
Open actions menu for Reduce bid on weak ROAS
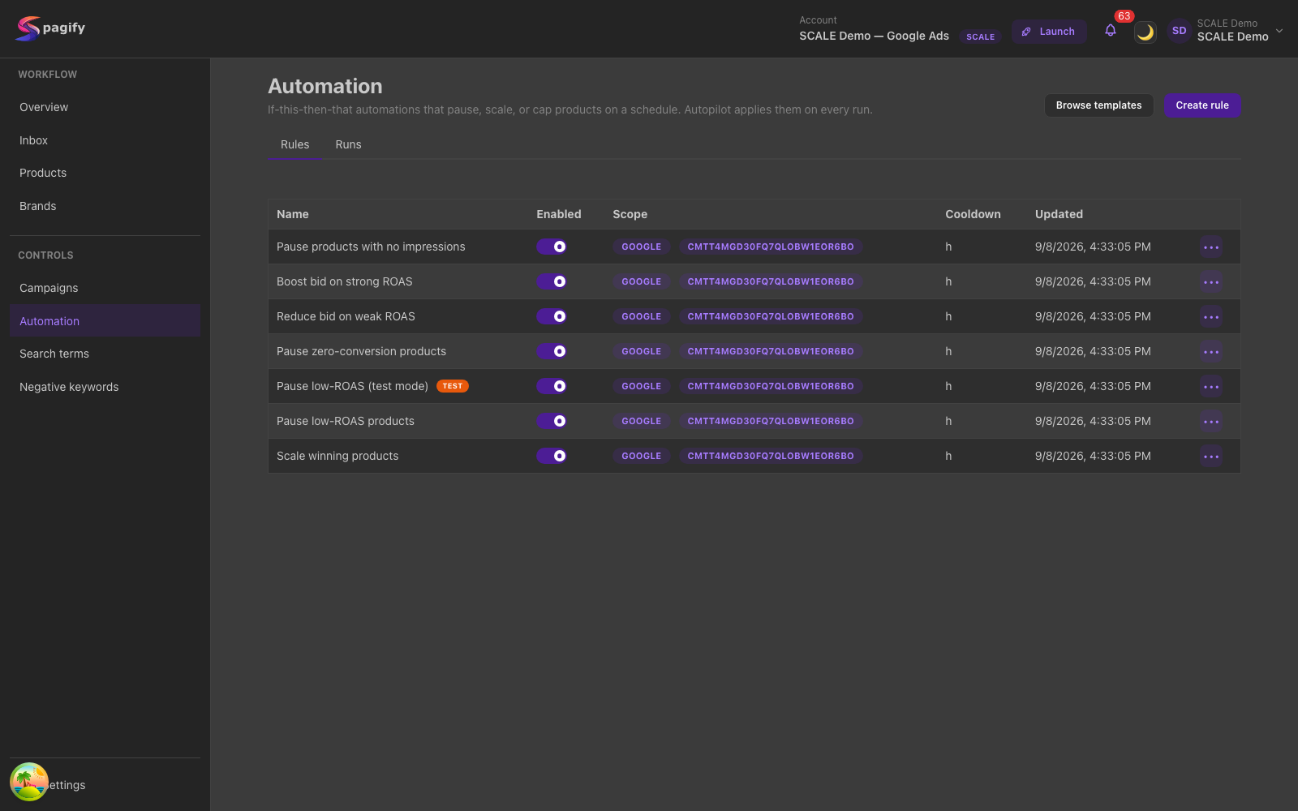click(x=1211, y=317)
